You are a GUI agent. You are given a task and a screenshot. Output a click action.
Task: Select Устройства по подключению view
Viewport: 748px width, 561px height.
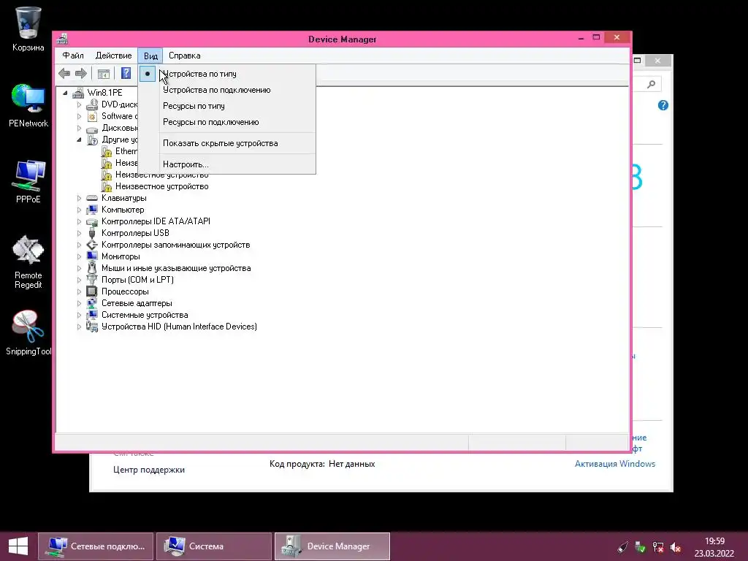point(228,90)
